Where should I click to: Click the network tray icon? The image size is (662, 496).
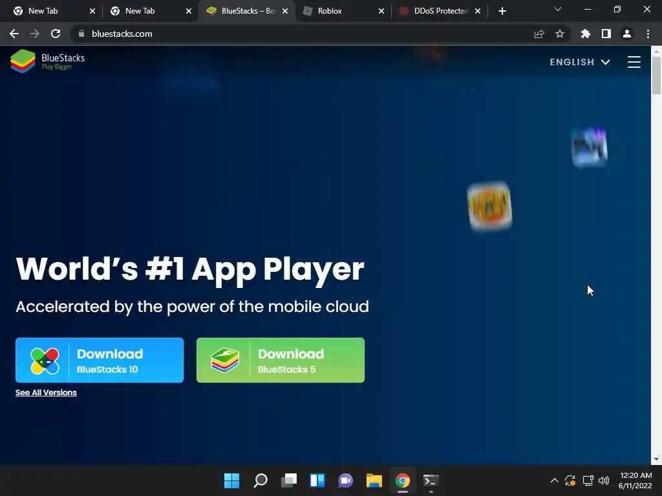tap(588, 480)
